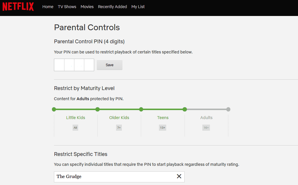Set maturity slider to Little Kids dot

coord(54,109)
